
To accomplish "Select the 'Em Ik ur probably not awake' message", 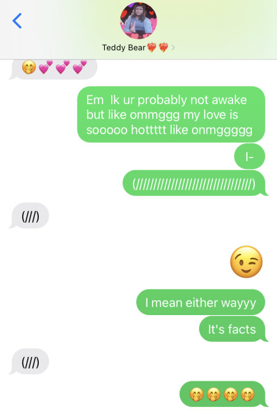I will pyautogui.click(x=171, y=114).
